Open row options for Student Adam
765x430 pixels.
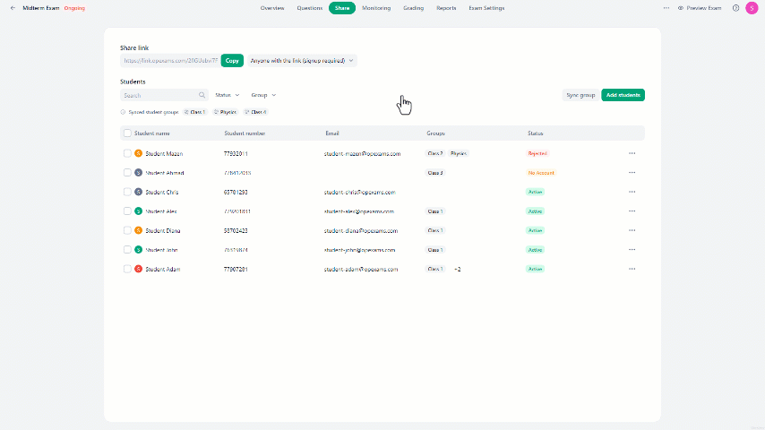[632, 269]
